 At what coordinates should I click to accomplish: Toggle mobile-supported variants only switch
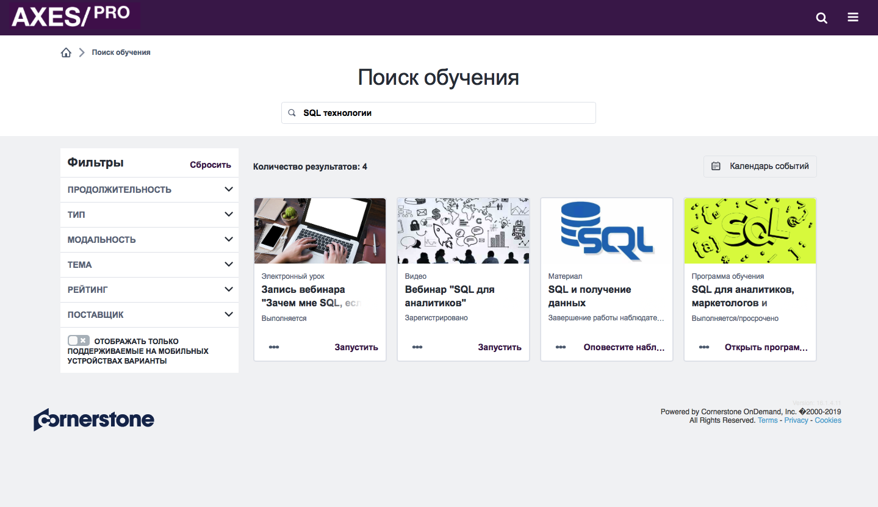point(79,340)
